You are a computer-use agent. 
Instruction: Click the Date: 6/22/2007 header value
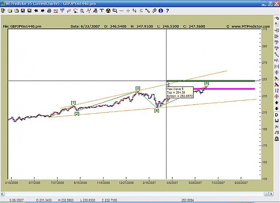85,26
